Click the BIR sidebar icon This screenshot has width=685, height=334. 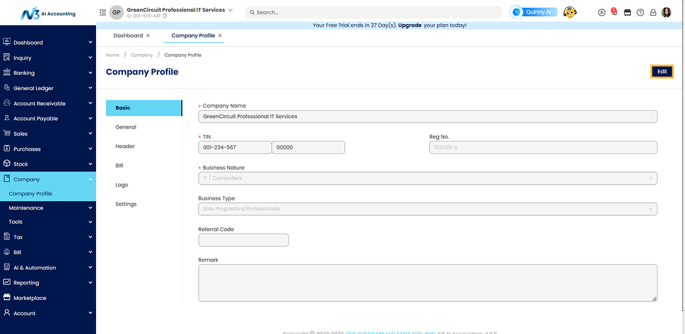click(7, 252)
